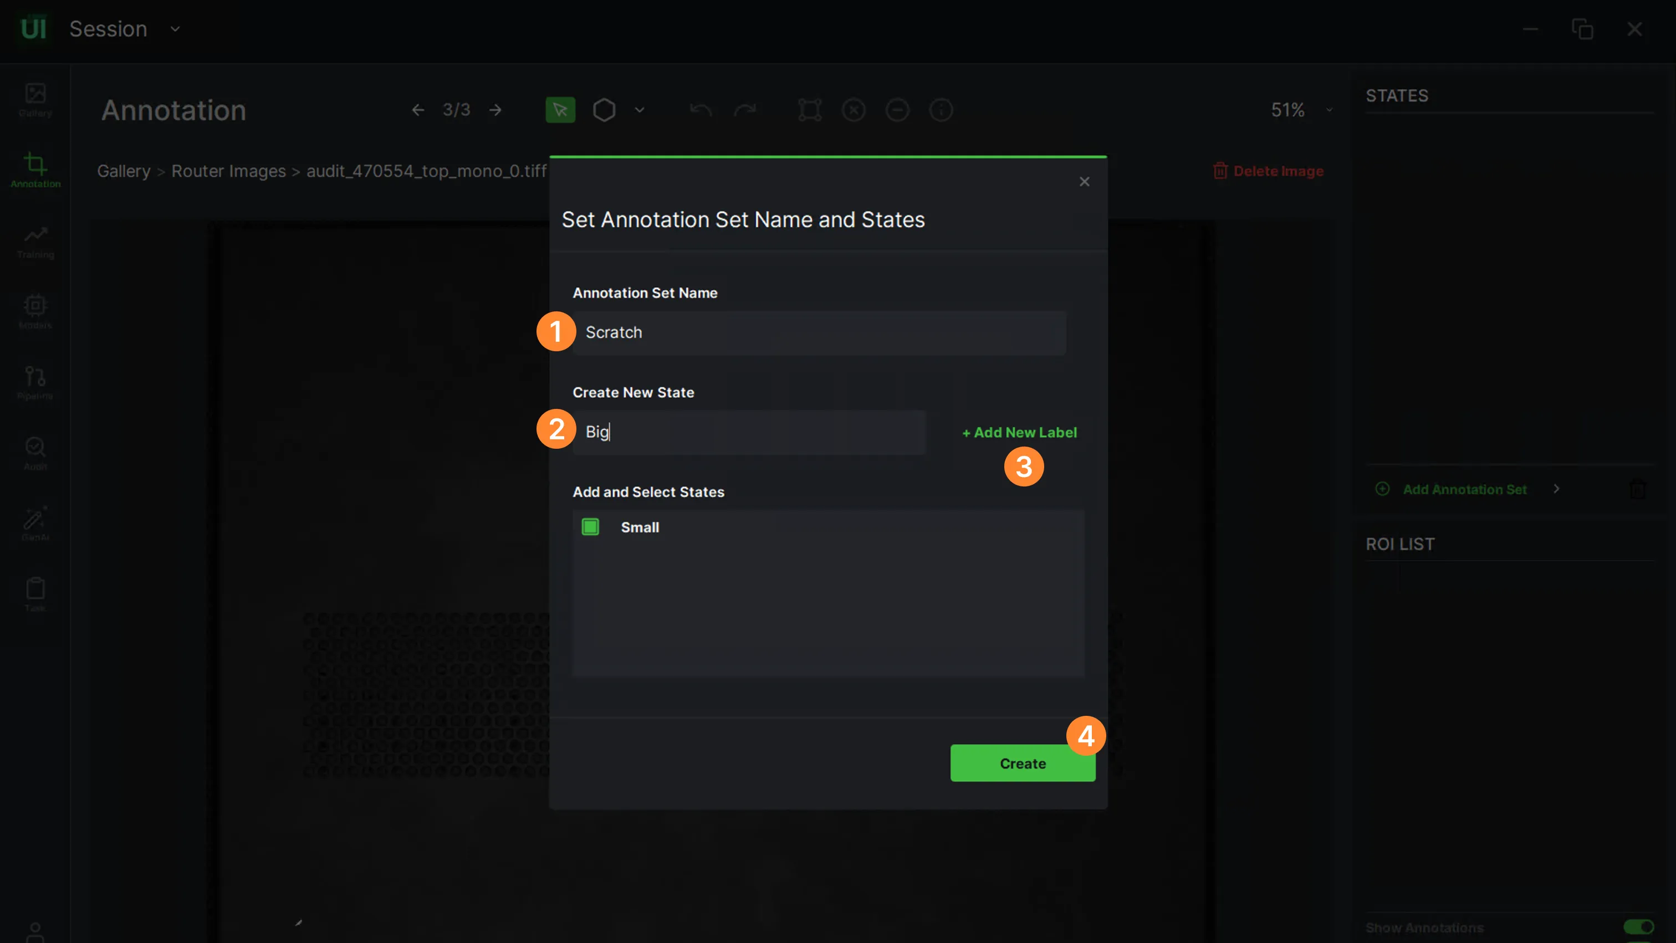Focus the Create New State field
1676x943 pixels.
point(749,432)
